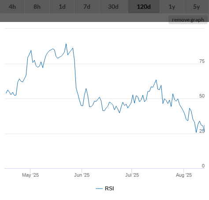Switch to the 30d range tab
Viewport: 209px width, 200px height.
point(113,7)
